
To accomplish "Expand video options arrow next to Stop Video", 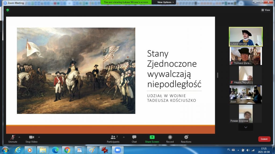I will (x=39, y=137).
